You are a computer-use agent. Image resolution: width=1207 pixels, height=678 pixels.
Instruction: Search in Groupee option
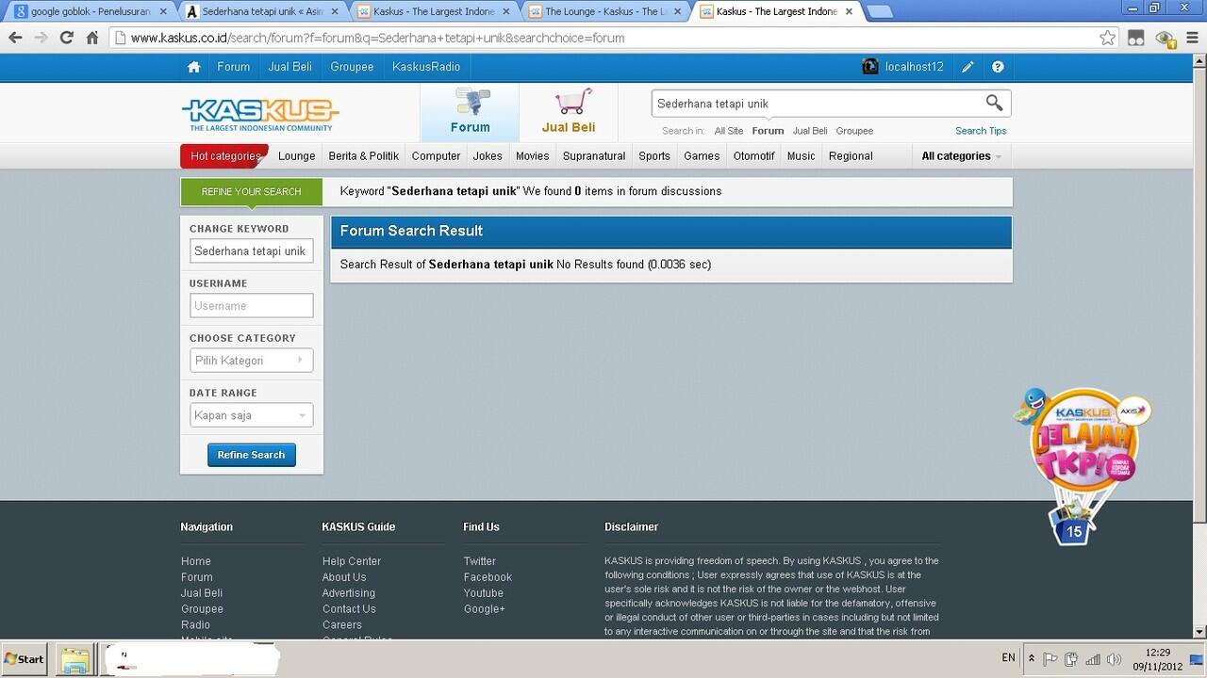854,131
